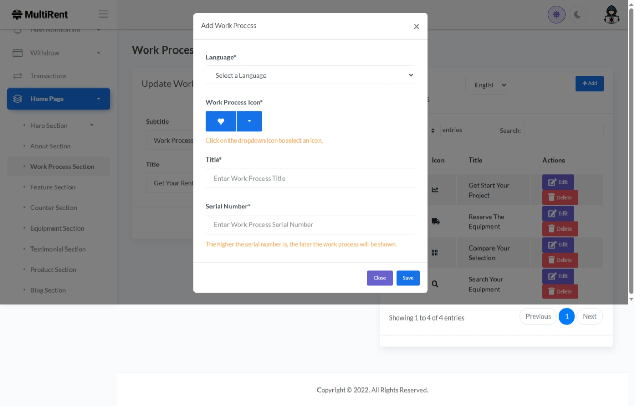
Task: Expand the Hero Section submenu
Action: pyautogui.click(x=92, y=126)
